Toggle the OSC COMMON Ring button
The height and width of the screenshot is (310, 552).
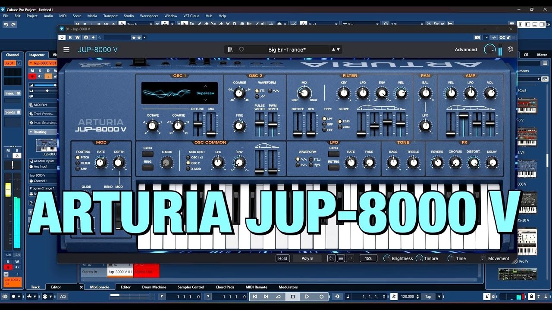[147, 167]
